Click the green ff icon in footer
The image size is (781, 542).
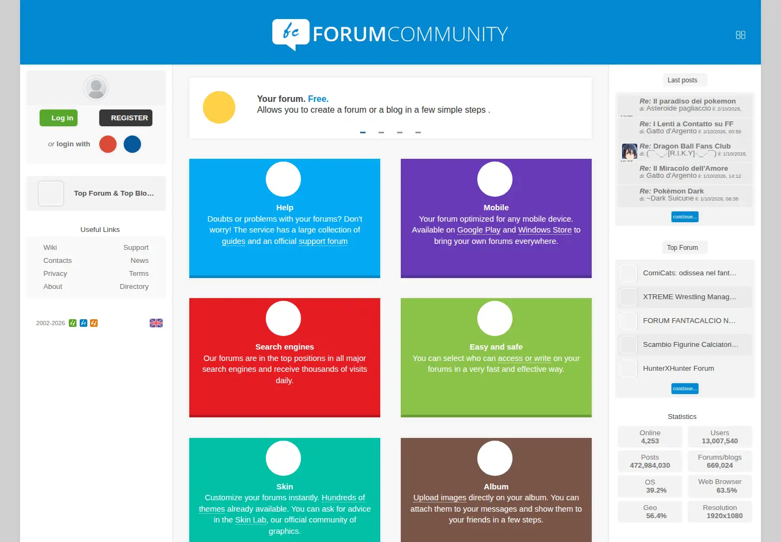pos(73,323)
